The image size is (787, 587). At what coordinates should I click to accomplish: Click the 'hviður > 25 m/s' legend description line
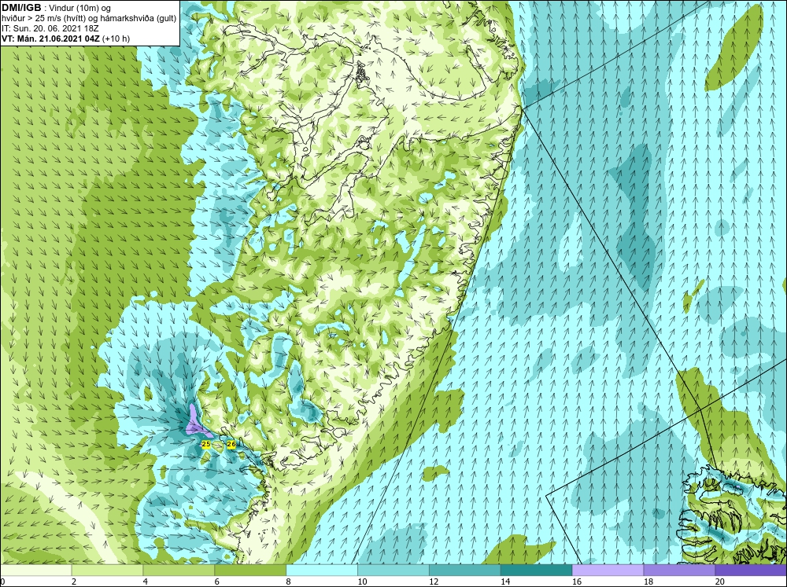(90, 19)
